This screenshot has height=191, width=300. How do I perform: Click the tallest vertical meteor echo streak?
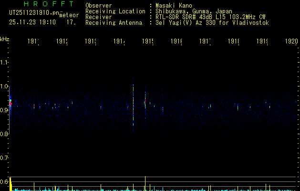click(133, 105)
